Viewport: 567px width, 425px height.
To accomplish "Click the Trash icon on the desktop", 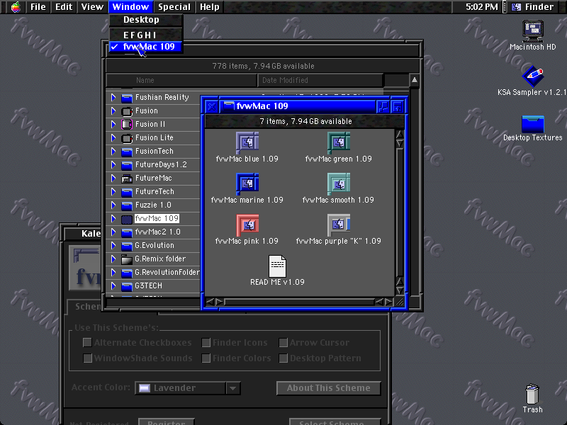I will (x=533, y=394).
